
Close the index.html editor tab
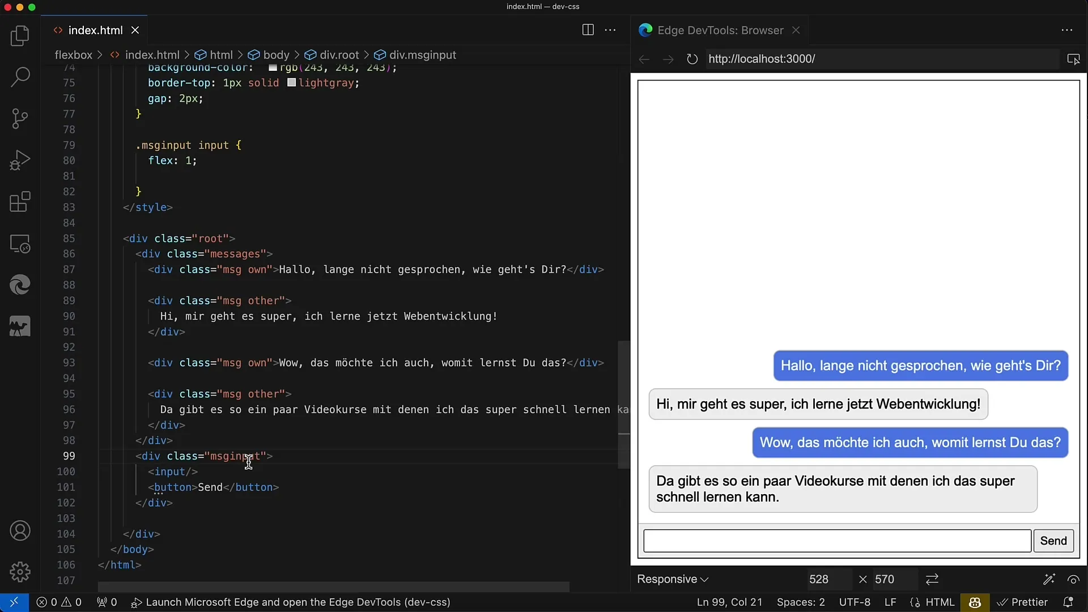coord(135,30)
